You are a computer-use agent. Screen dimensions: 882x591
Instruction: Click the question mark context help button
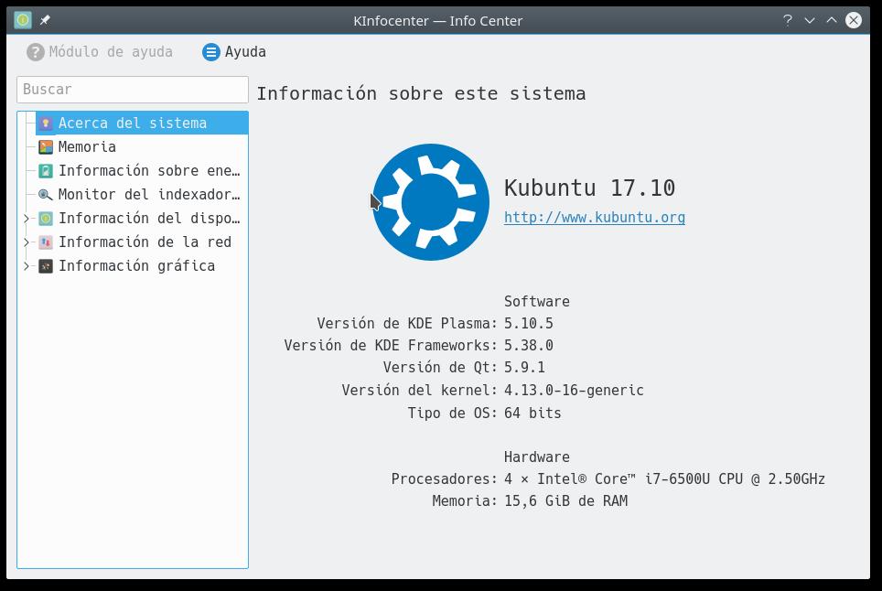click(788, 20)
